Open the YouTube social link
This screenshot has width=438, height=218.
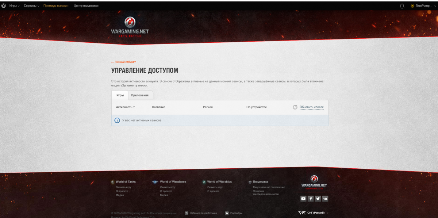coord(303,199)
